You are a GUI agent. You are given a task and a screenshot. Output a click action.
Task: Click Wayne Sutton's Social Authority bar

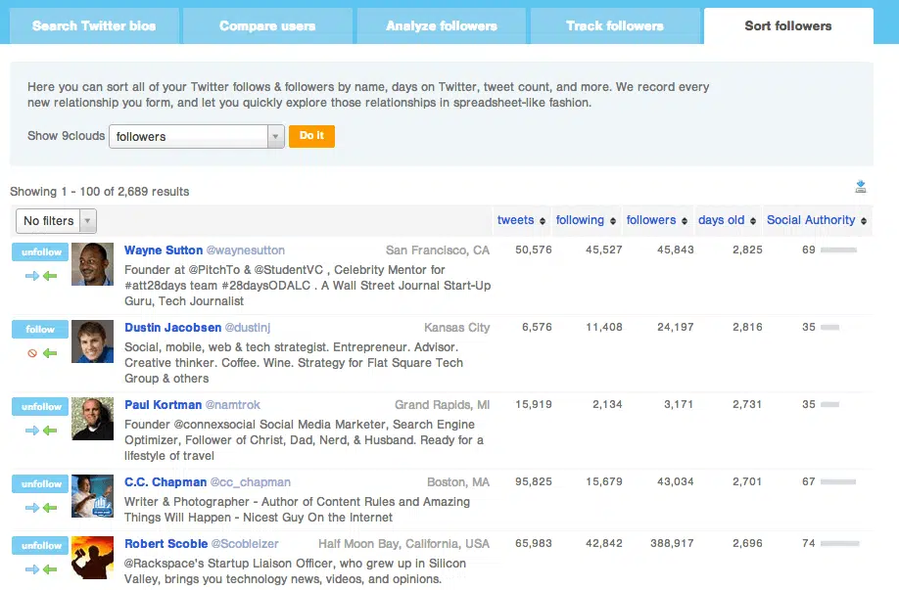[837, 250]
